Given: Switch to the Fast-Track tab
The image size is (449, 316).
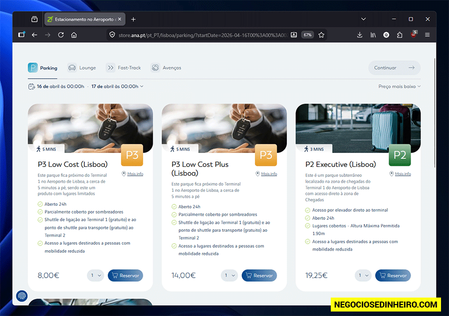Looking at the screenshot, I should coord(124,68).
